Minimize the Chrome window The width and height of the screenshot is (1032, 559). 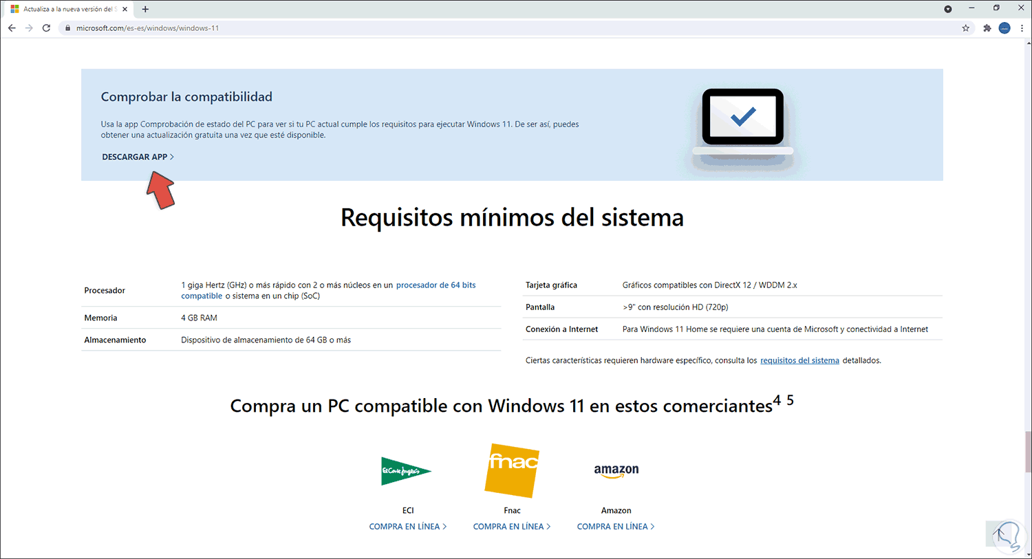coord(971,8)
